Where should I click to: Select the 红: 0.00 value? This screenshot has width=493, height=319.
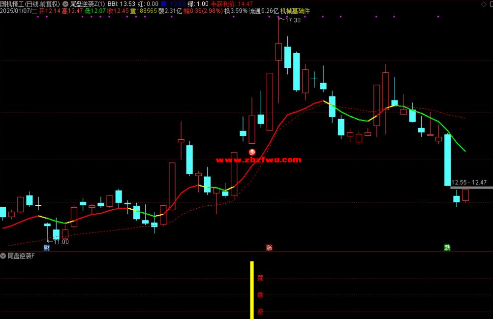tap(148, 4)
